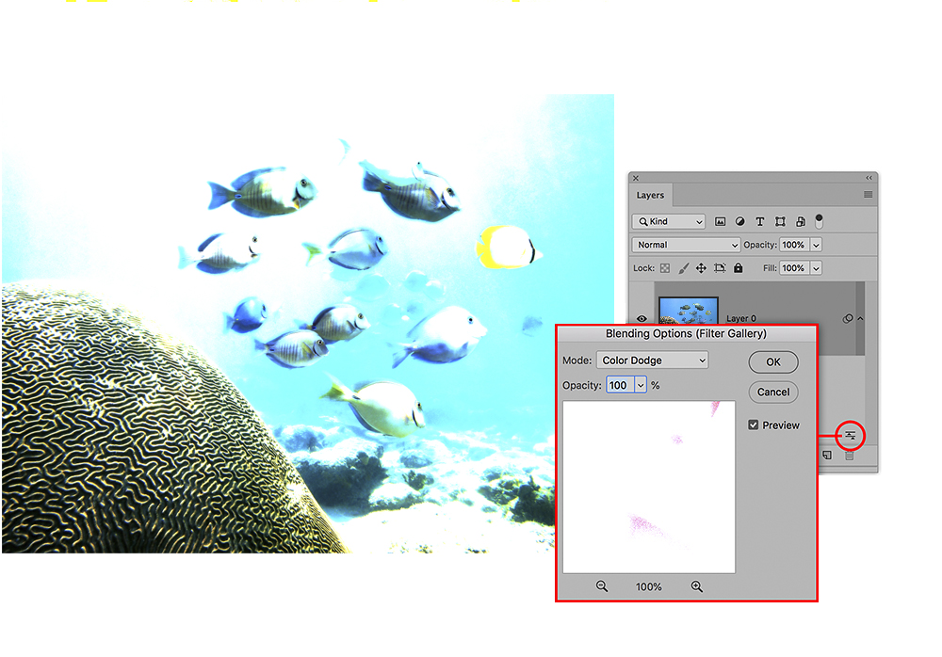The image size is (942, 657).
Task: Zoom out the blending preview
Action: (x=602, y=586)
